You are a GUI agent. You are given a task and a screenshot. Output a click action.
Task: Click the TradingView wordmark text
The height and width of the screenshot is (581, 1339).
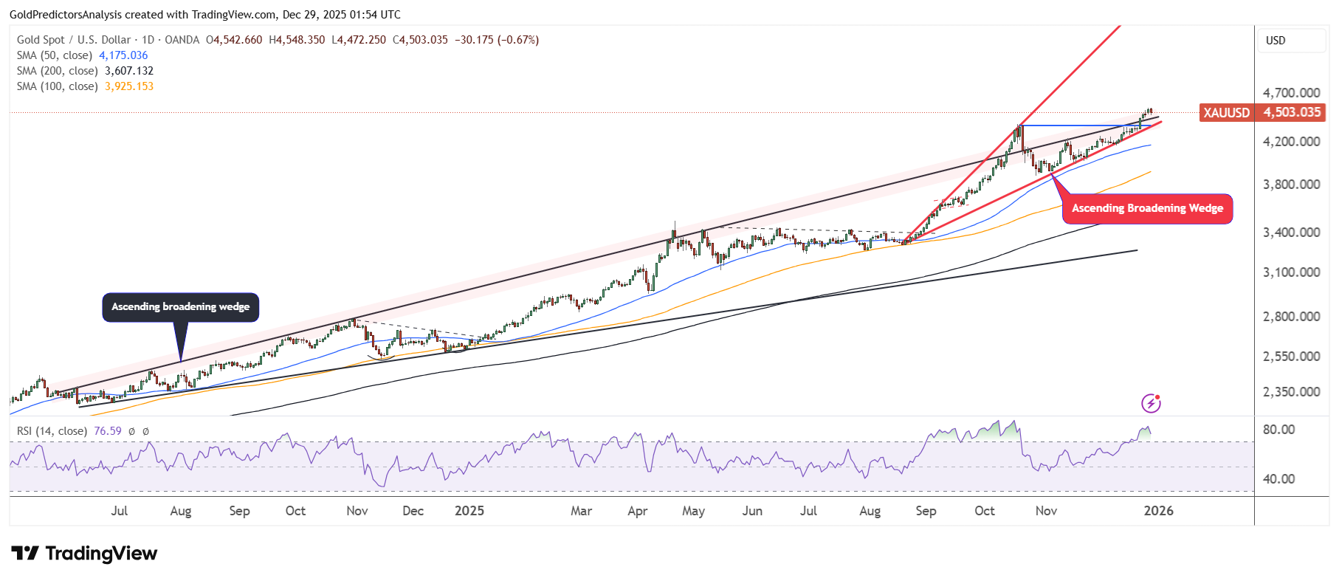point(101,554)
